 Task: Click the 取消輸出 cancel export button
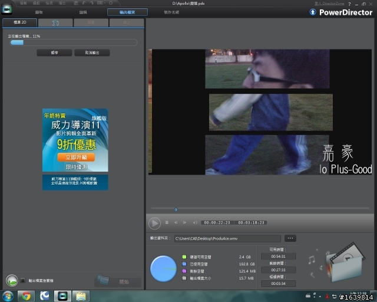click(92, 52)
